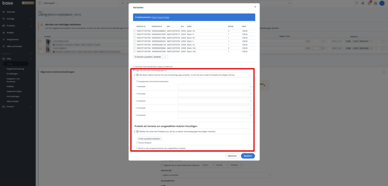Open the eBay Anzeigen menu item
The height and width of the screenshot is (186, 388).
pos(13,102)
